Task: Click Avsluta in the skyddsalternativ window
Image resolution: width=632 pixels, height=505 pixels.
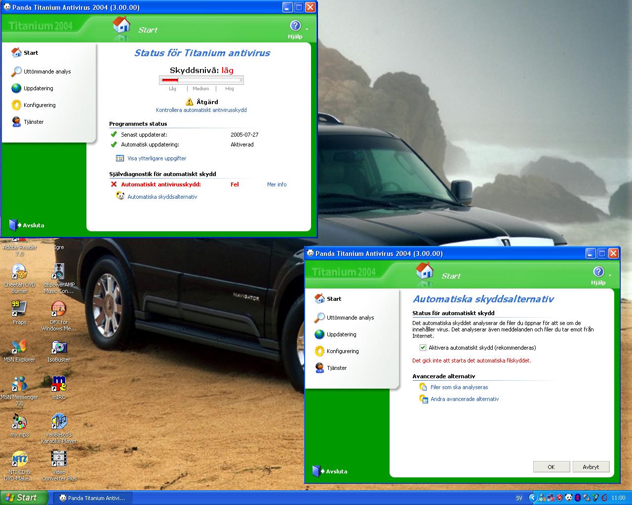Action: click(x=330, y=471)
